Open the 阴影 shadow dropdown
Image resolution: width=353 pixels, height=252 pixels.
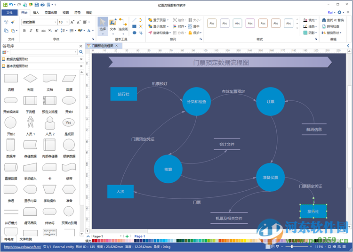[310, 33]
